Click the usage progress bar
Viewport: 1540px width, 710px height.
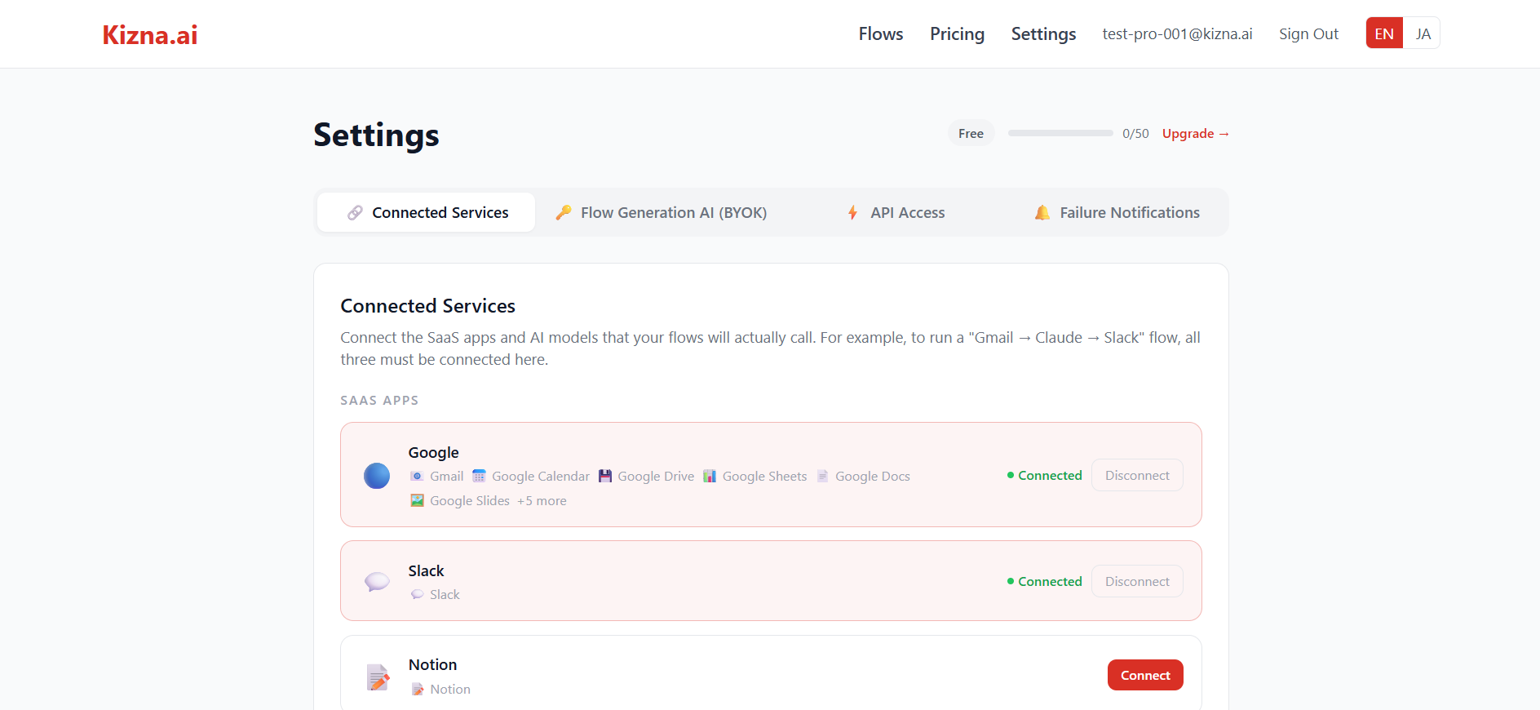point(1060,133)
